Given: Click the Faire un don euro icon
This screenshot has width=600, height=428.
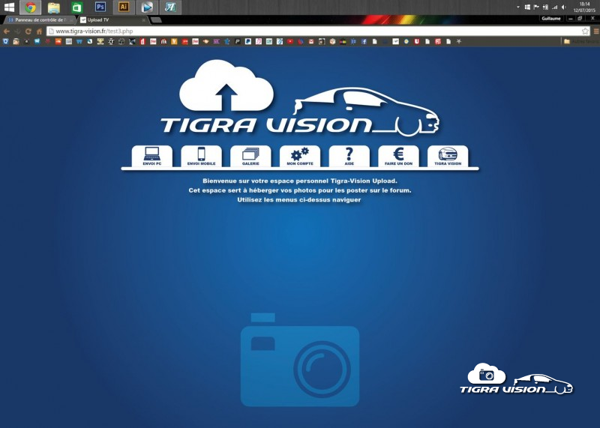Looking at the screenshot, I should click(398, 156).
